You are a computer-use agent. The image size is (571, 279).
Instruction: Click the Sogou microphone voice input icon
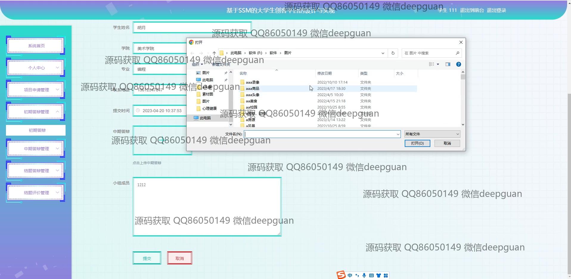[364, 275]
